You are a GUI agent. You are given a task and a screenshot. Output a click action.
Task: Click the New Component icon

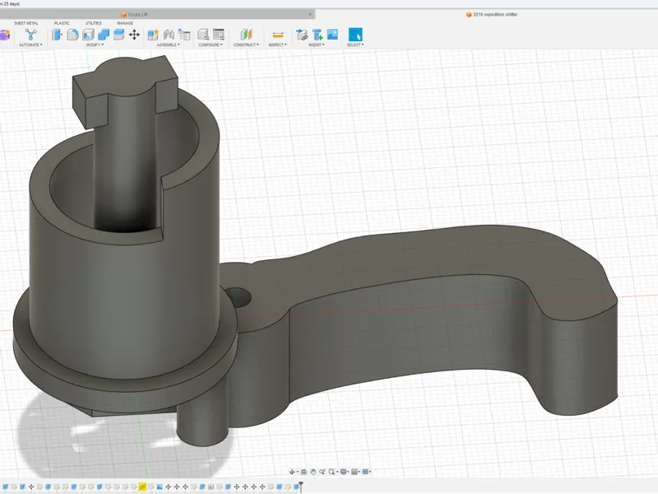point(153,35)
